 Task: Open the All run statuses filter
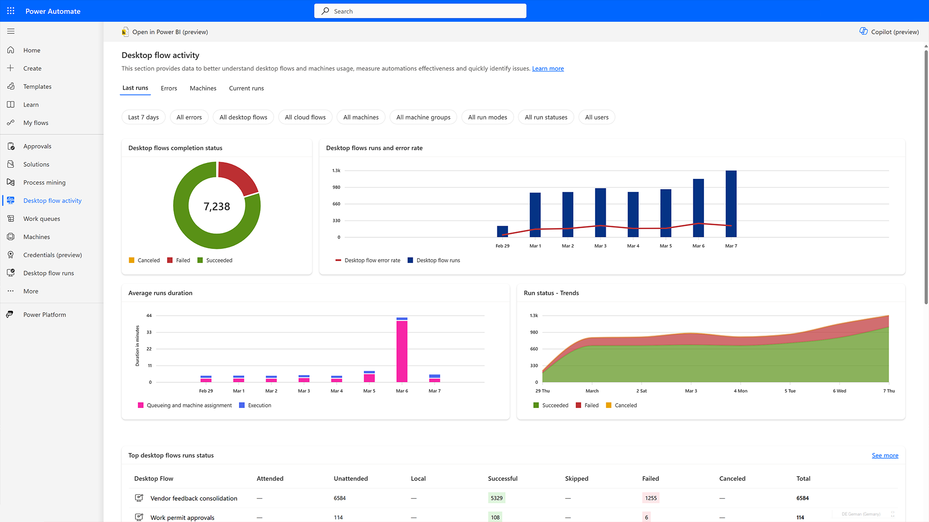click(546, 117)
